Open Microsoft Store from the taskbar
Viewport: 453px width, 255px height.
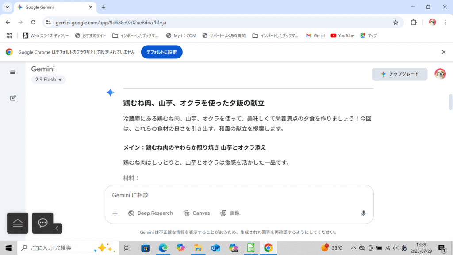click(145, 248)
